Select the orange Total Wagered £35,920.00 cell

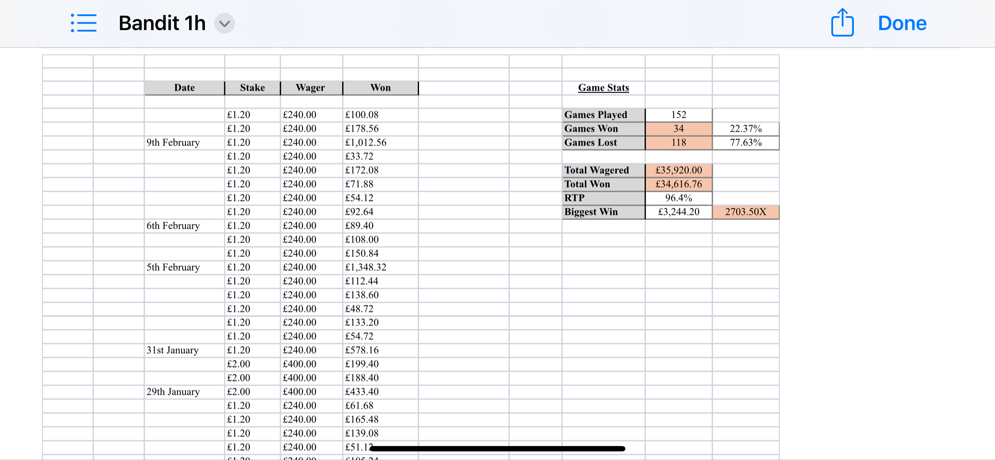pyautogui.click(x=678, y=170)
